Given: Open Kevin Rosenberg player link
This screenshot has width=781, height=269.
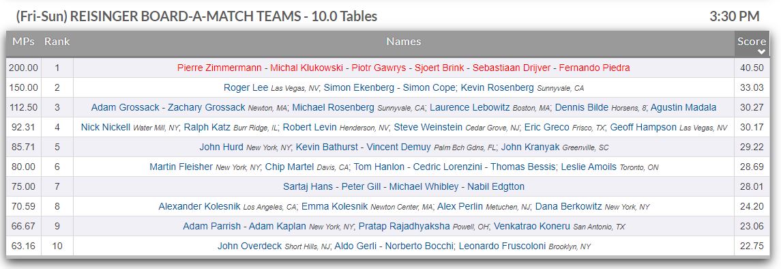Looking at the screenshot, I should point(497,87).
